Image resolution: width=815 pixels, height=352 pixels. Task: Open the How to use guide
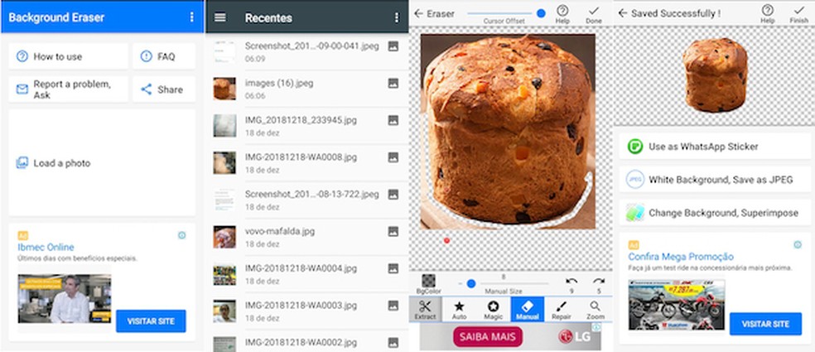(68, 56)
